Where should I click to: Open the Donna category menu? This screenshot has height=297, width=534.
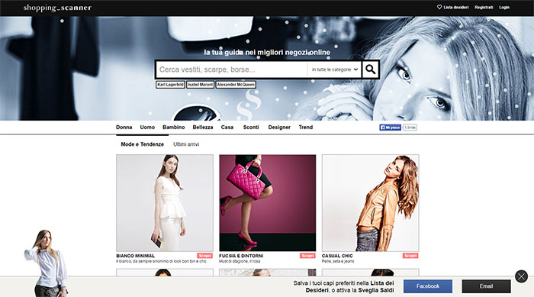[x=124, y=128]
